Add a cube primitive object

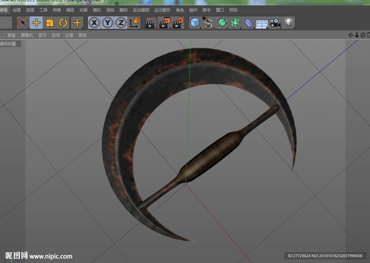[x=195, y=23]
